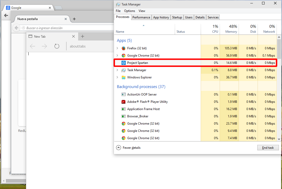The image size is (282, 189).
Task: Click the Chrome background process icon at 23.7 MB
Action: coord(123,124)
